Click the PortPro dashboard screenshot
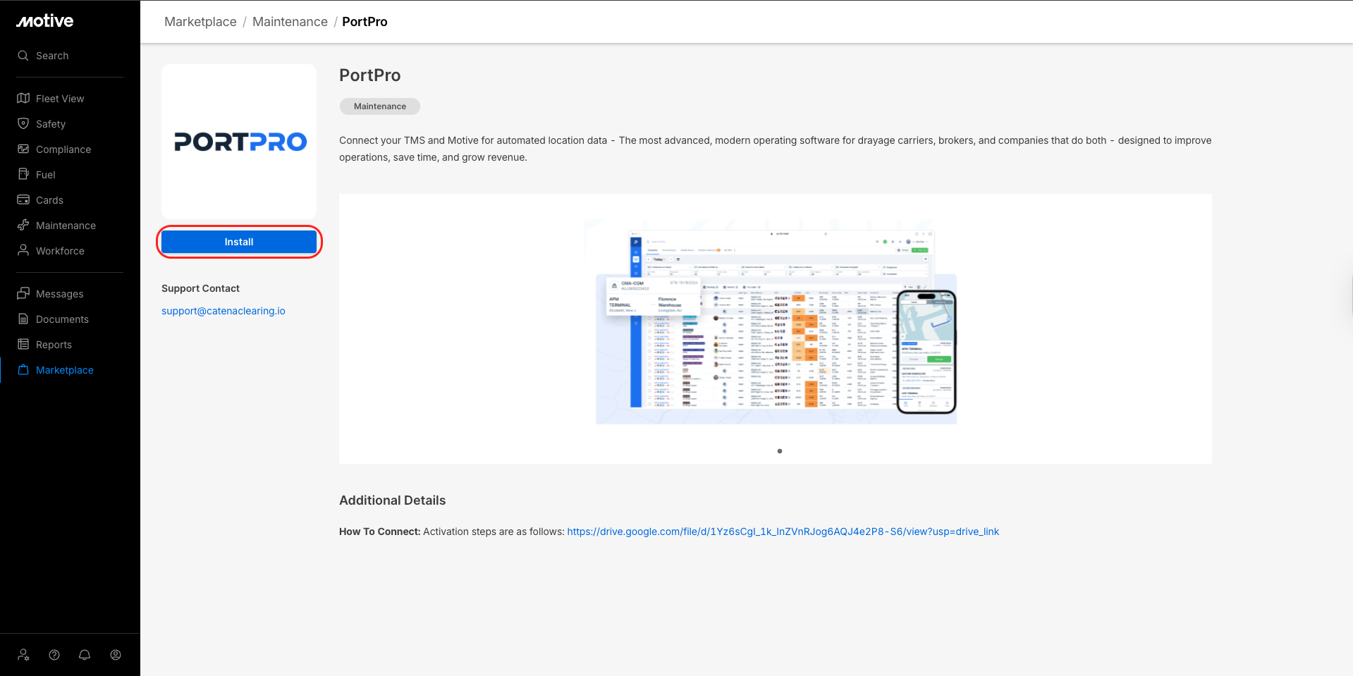Image resolution: width=1353 pixels, height=676 pixels. (776, 321)
